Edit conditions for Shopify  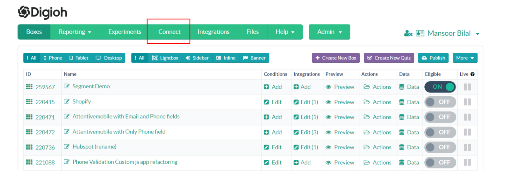click(x=273, y=102)
